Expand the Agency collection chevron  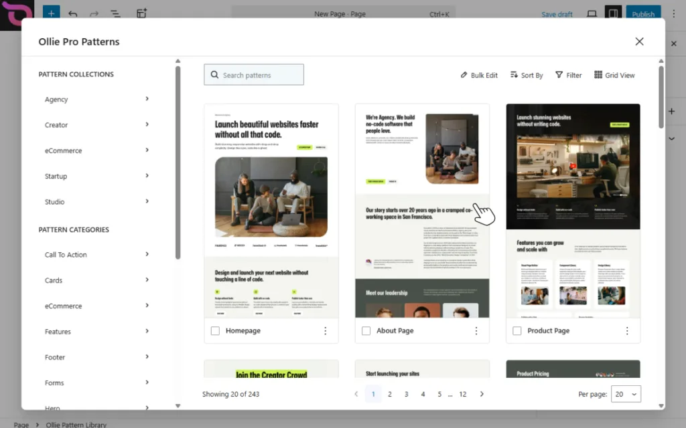147,99
